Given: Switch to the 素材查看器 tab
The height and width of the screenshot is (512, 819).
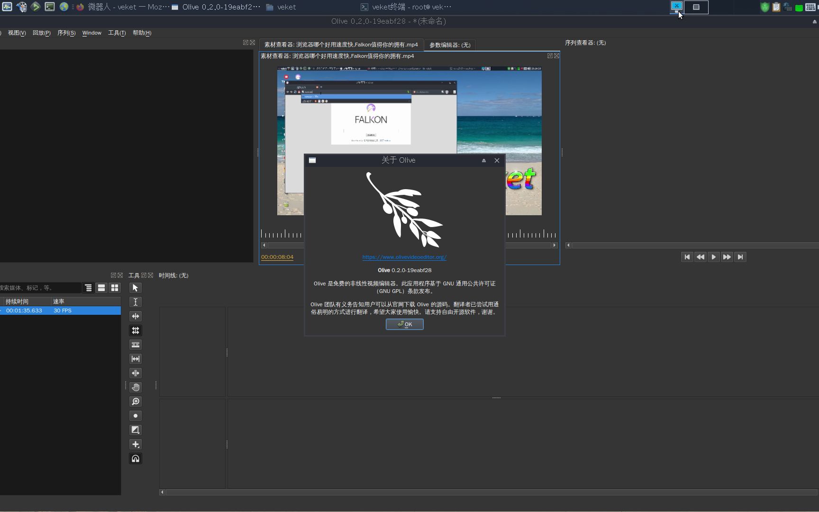Looking at the screenshot, I should [341, 45].
